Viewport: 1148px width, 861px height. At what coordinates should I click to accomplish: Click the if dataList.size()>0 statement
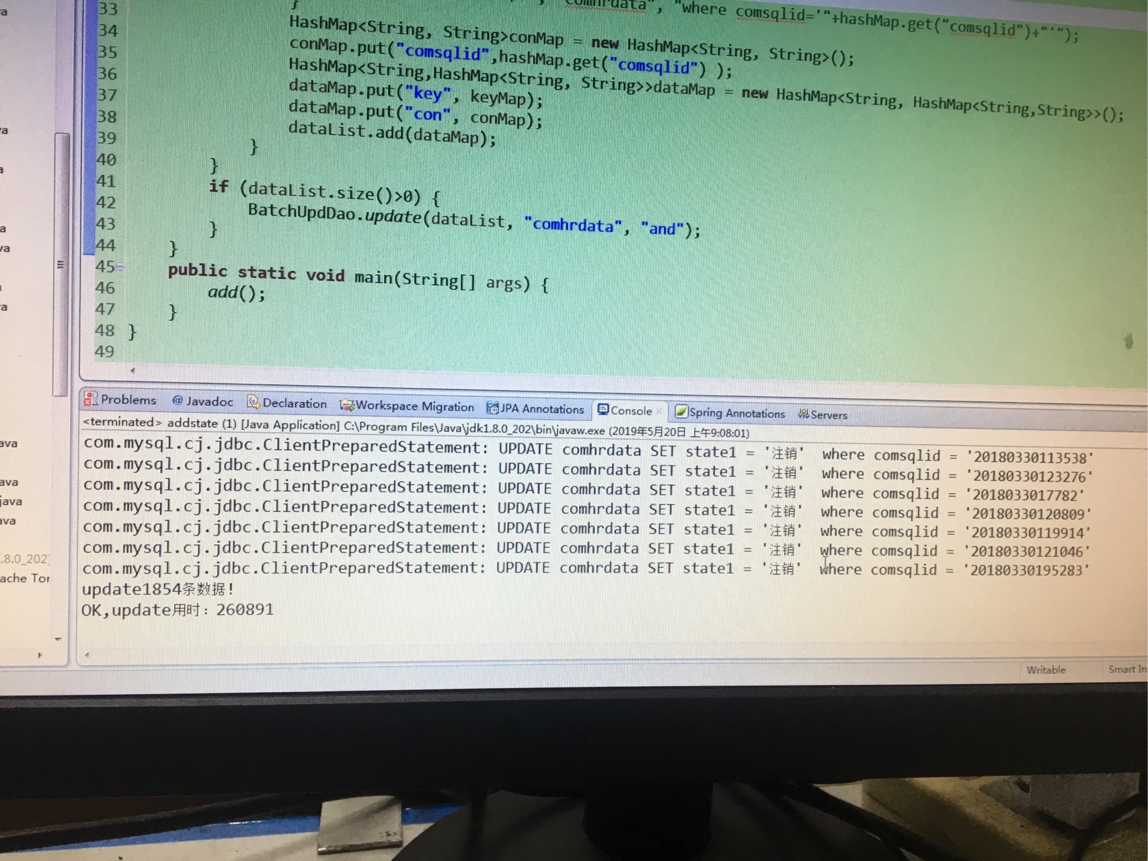pyautogui.click(x=325, y=191)
